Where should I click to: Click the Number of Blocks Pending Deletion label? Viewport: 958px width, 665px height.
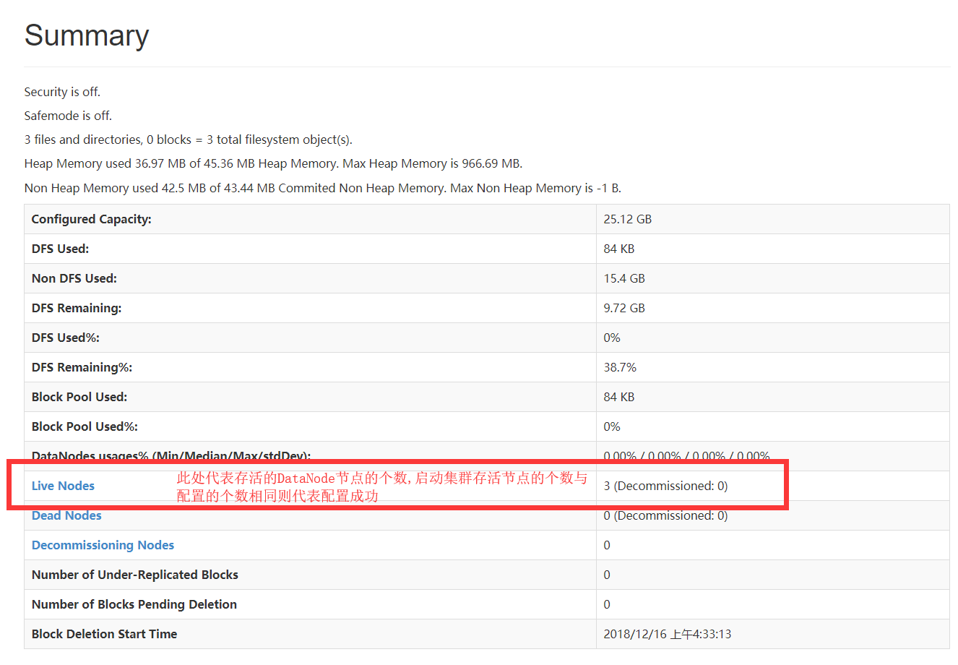134,604
